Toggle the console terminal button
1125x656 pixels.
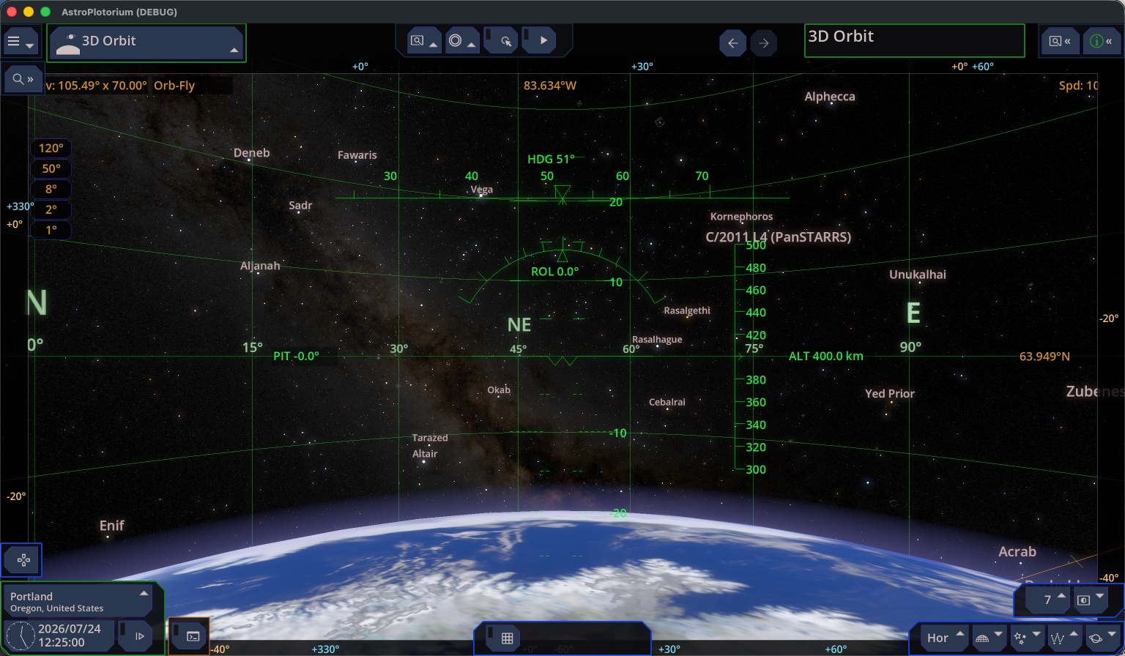pos(189,635)
